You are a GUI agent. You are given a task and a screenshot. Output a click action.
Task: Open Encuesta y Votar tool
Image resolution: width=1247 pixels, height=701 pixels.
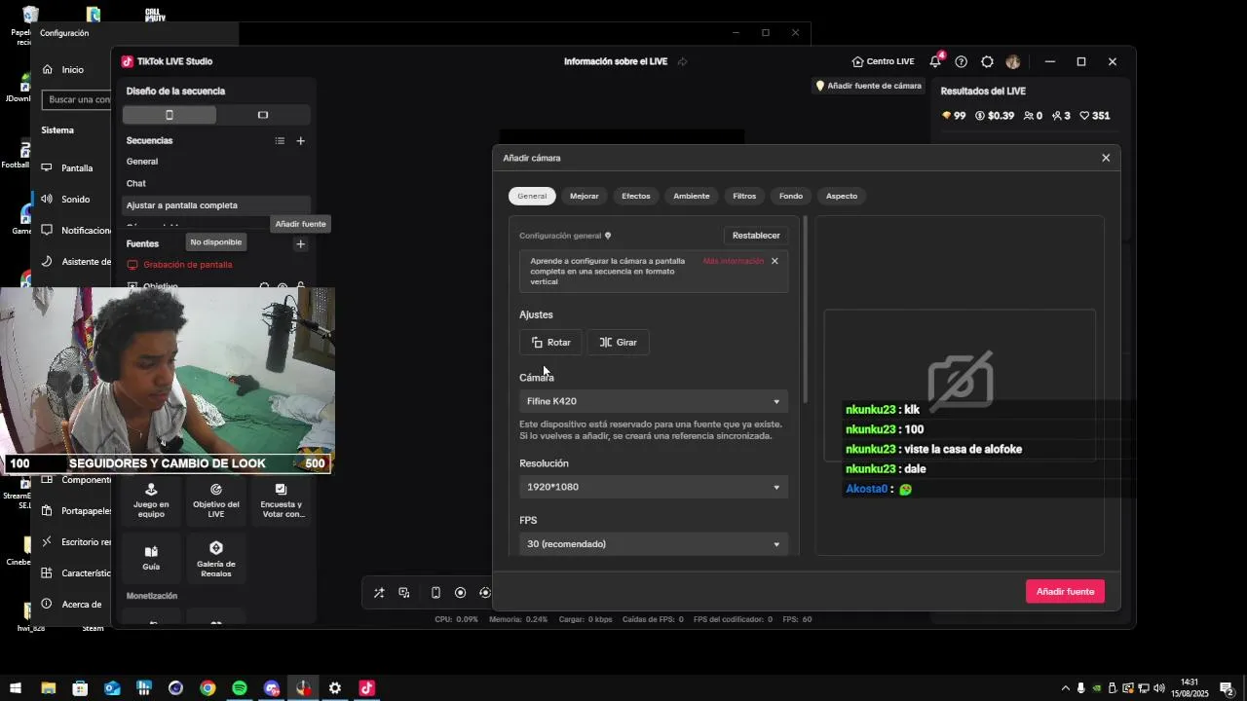click(x=282, y=500)
